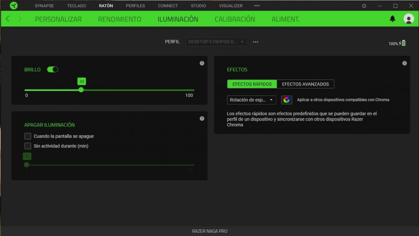Select Efectos Avanzados button
The height and width of the screenshot is (236, 419).
pyautogui.click(x=305, y=84)
